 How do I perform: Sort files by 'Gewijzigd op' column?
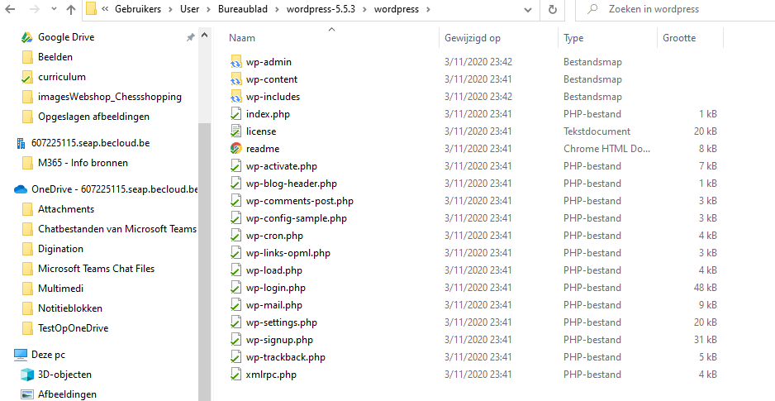point(473,37)
